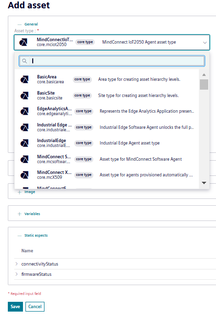Image resolution: width=216 pixels, height=316 pixels.
Task: Click the MindConnect X... asset type icon
Action: tap(24, 175)
